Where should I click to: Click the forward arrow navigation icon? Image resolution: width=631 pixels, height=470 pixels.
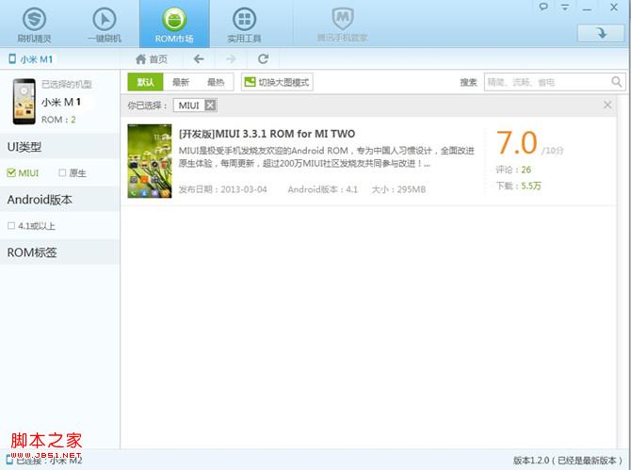tap(231, 59)
